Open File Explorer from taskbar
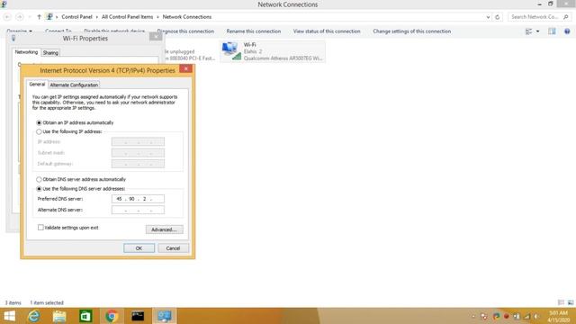Image resolution: width=576 pixels, height=324 pixels. [59, 316]
